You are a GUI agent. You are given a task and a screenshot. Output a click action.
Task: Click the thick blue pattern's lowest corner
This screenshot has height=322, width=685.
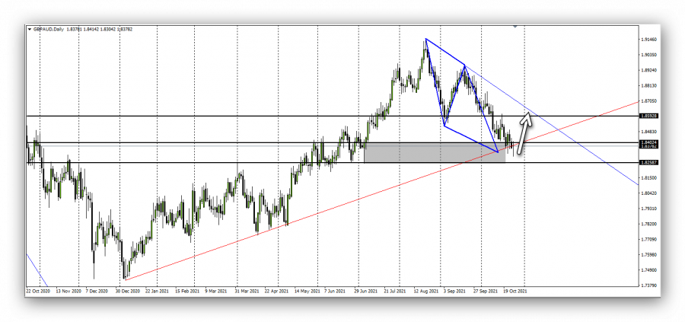click(x=499, y=152)
